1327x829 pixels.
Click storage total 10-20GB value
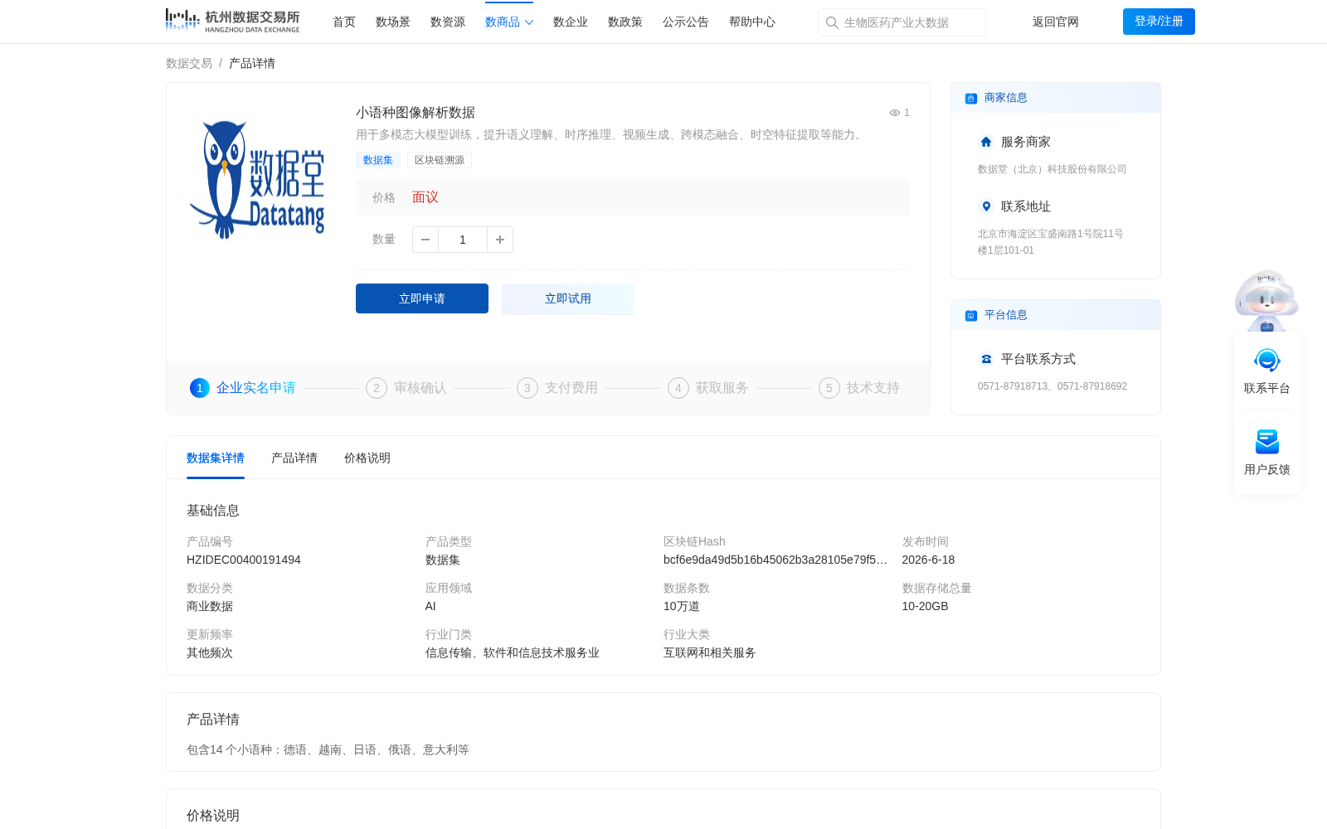tap(925, 606)
